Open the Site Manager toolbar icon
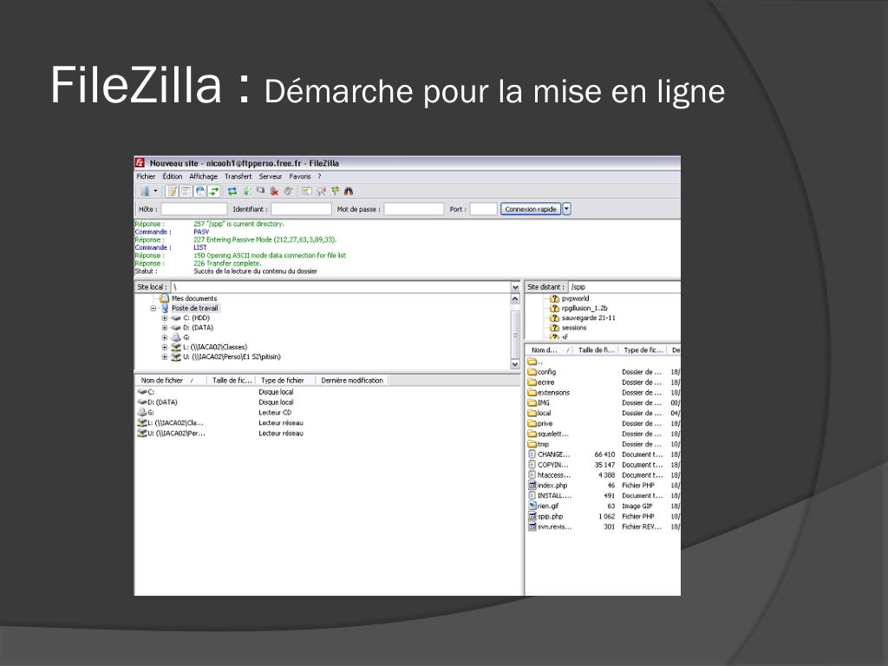This screenshot has height=666, width=888. [145, 192]
